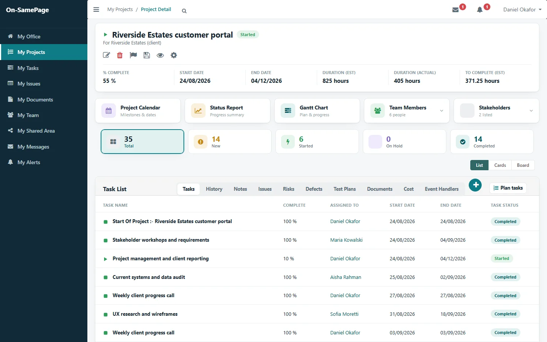The width and height of the screenshot is (547, 342).
Task: Go to My Tasks in the sidebar
Action: pyautogui.click(x=44, y=68)
